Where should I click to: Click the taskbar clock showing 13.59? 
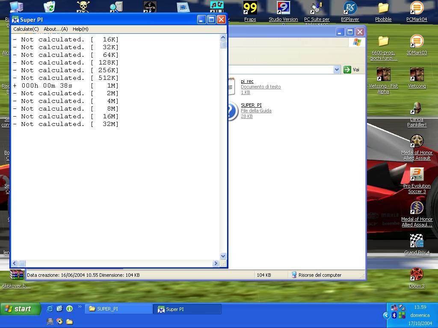point(420,307)
